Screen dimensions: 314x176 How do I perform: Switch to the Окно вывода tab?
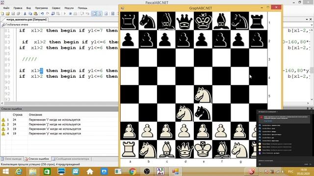[11, 159]
